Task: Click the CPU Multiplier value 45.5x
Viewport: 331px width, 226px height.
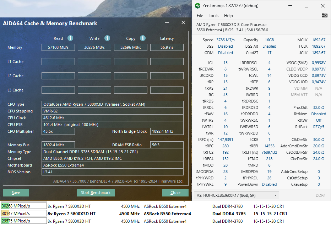Action: [x=58, y=131]
